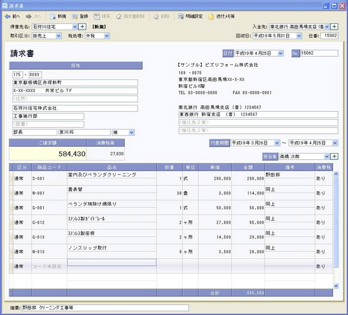Image resolution: width=348 pixels, height=315 pixels.
Task: Expand the 回収日 date dropdown
Action: point(299,36)
